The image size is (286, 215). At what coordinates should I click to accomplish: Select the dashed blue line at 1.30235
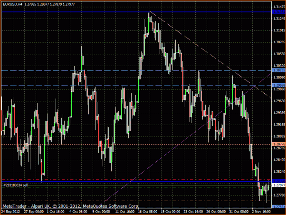pos(136,70)
